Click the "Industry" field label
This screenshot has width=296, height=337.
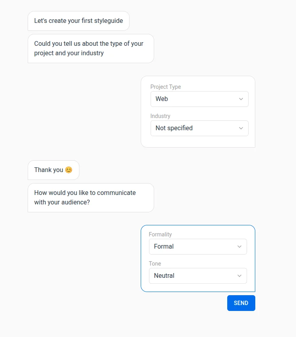tap(160, 116)
